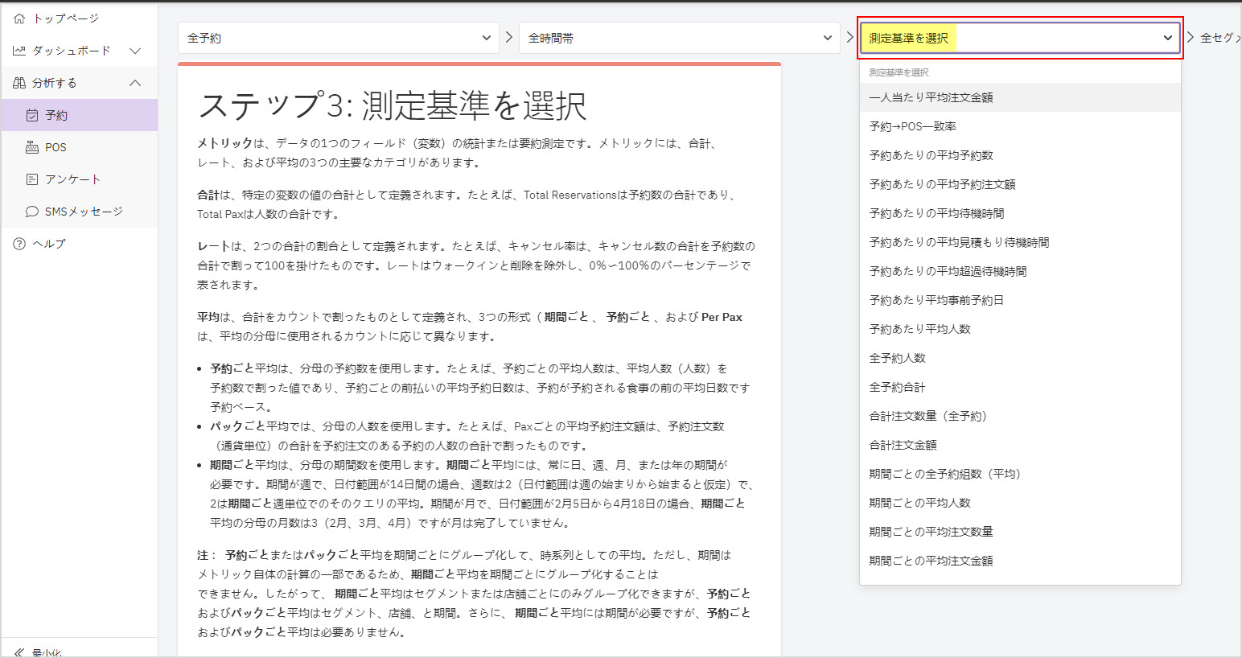This screenshot has width=1242, height=658.
Task: Choose 予約あたり平均事前予約日 option
Action: pos(1020,300)
